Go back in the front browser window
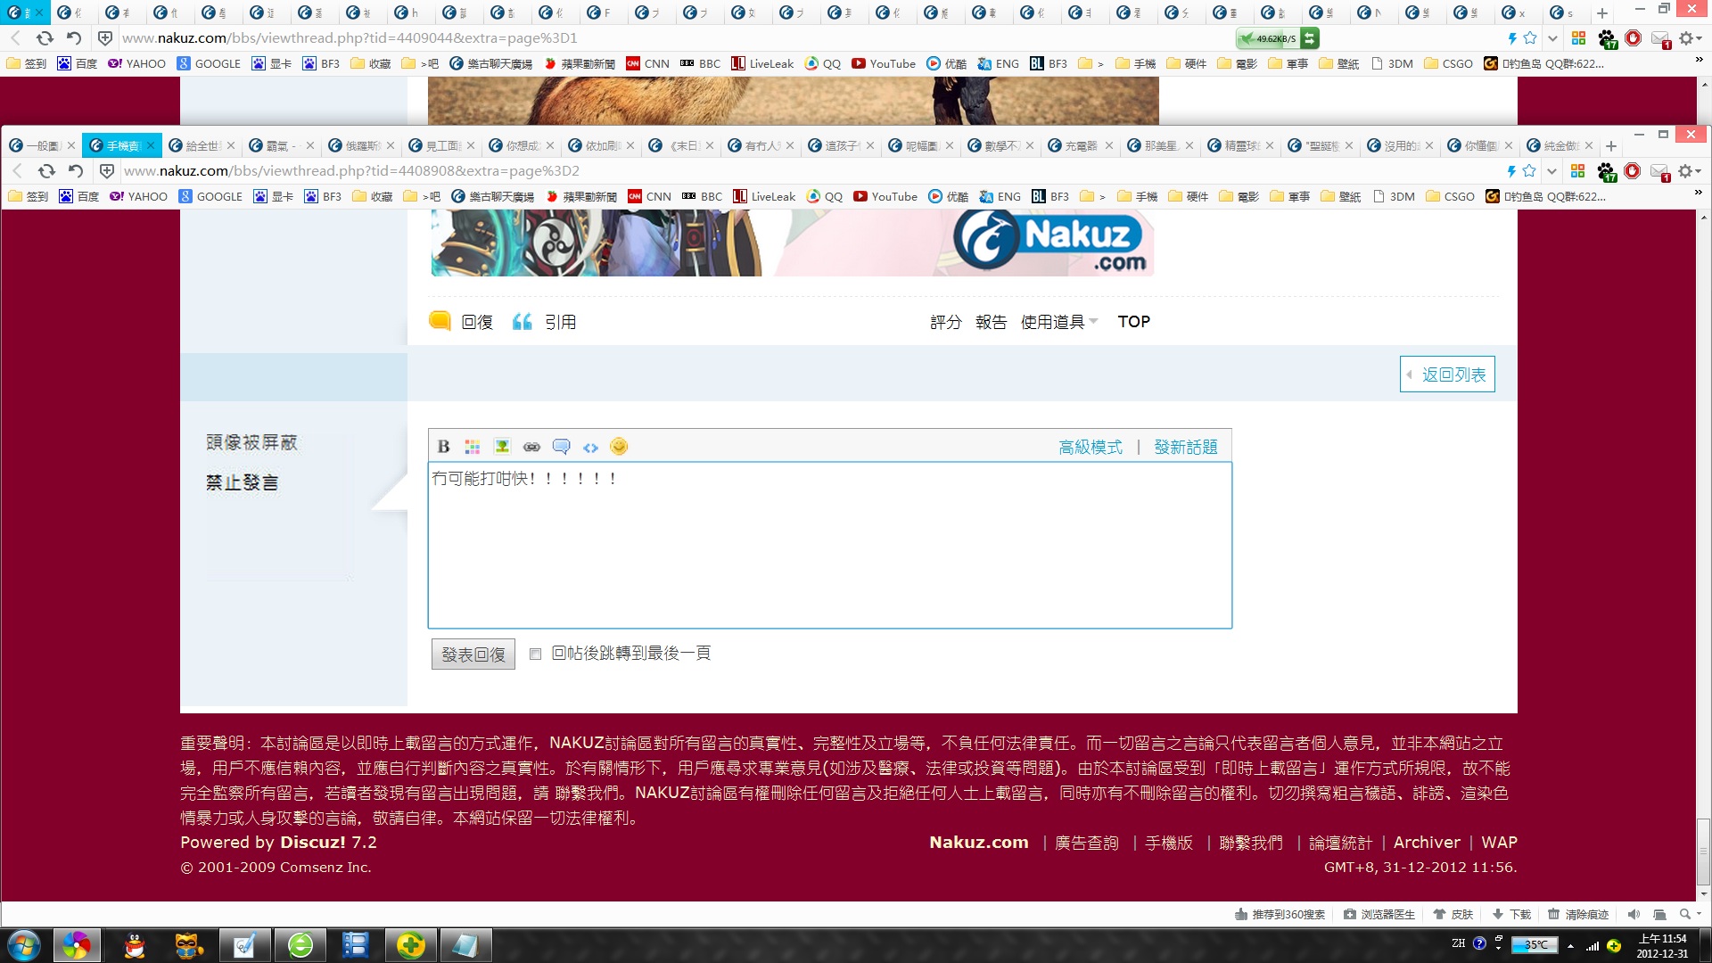The height and width of the screenshot is (963, 1712). 17,170
